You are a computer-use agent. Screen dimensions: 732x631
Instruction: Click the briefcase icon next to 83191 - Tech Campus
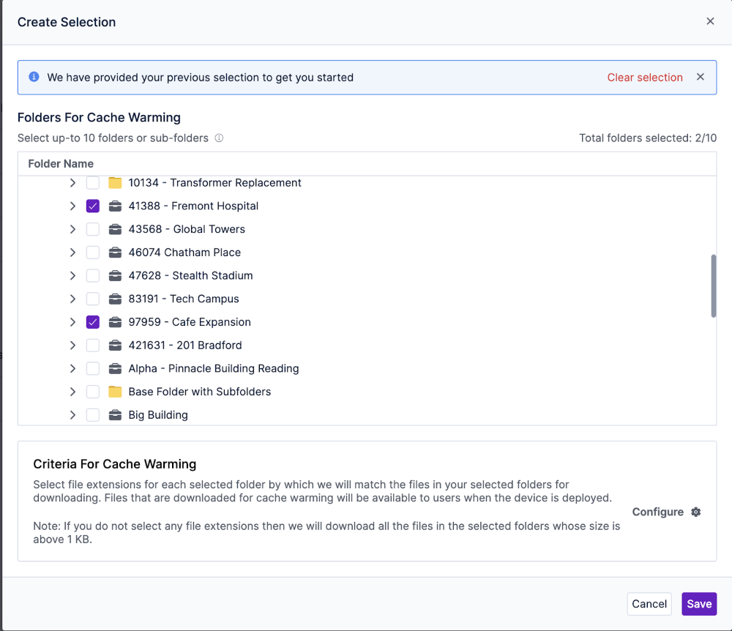115,299
